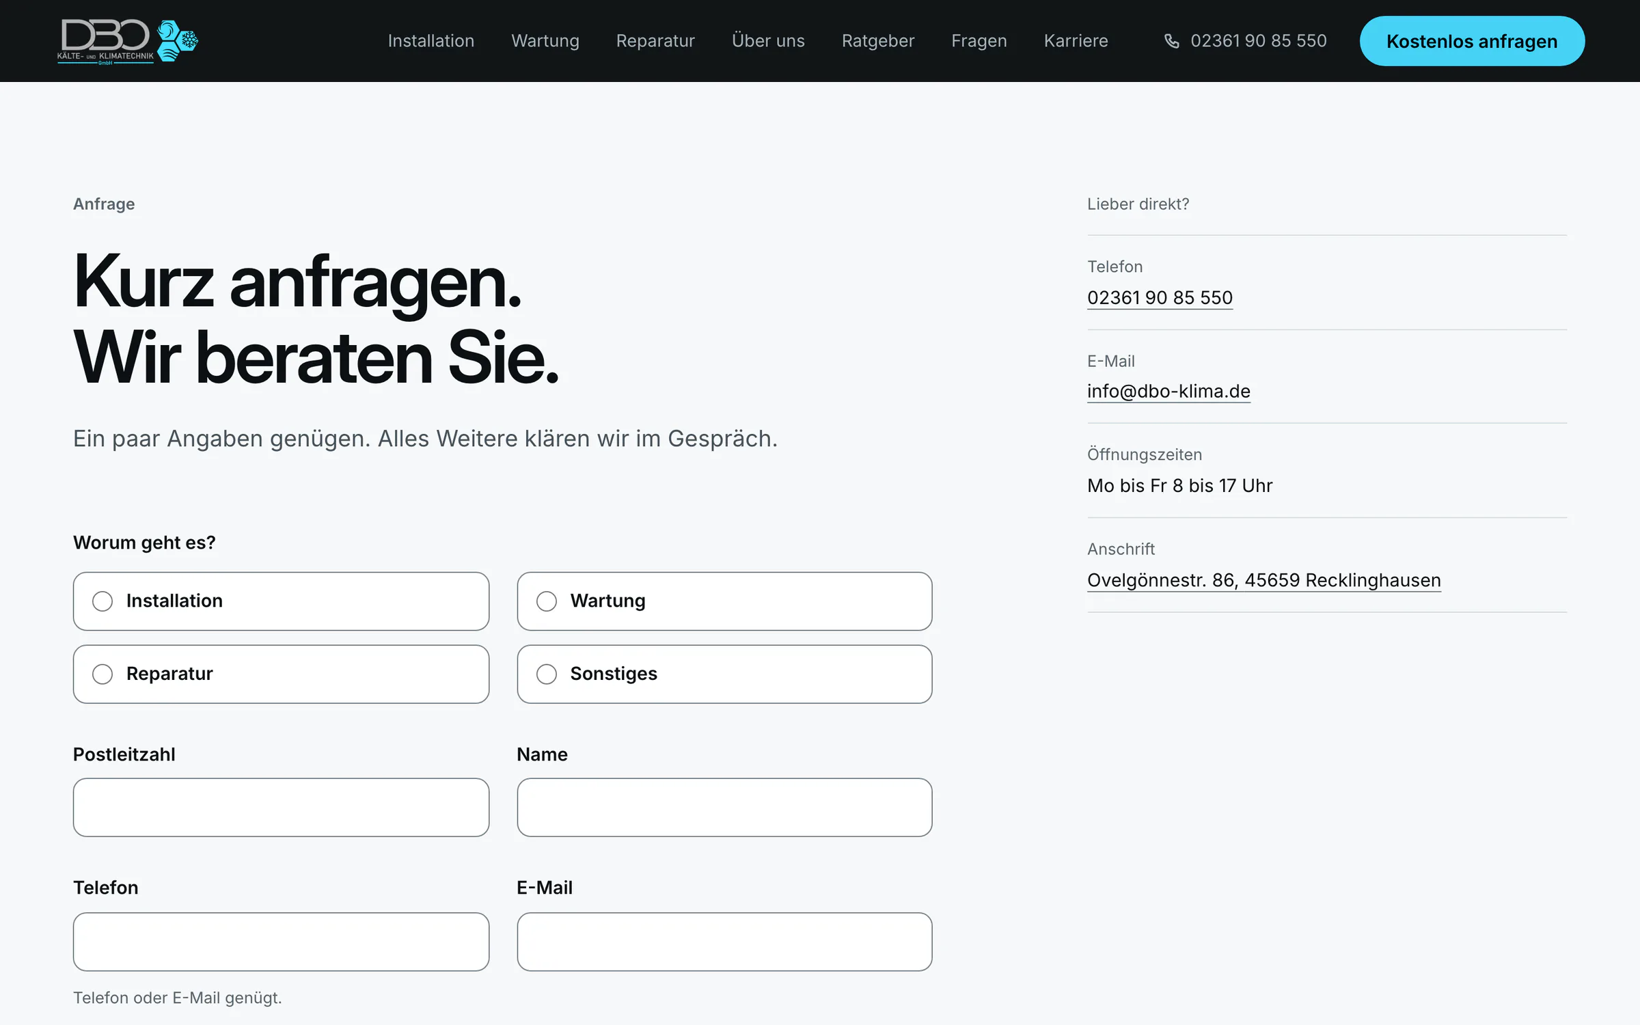Image resolution: width=1640 pixels, height=1025 pixels.
Task: Click the 'Anschrift' label
Action: [1121, 549]
